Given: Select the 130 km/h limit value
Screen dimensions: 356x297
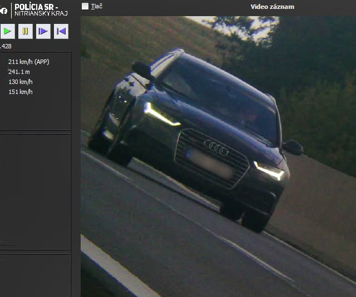Looking at the screenshot, I should (21, 82).
